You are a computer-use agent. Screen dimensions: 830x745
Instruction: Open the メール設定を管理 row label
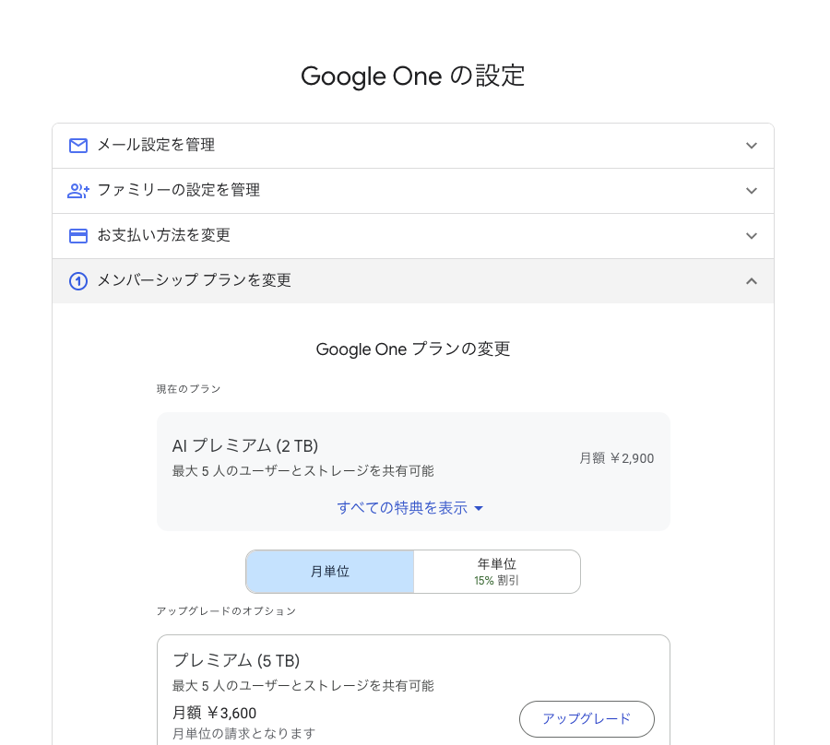pyautogui.click(x=156, y=145)
